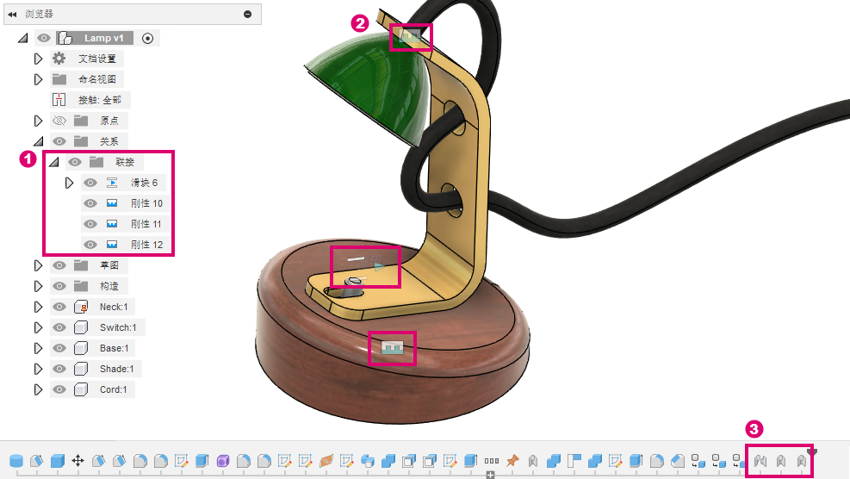Select the Switch:1 component row
The image size is (850, 479).
click(x=97, y=327)
